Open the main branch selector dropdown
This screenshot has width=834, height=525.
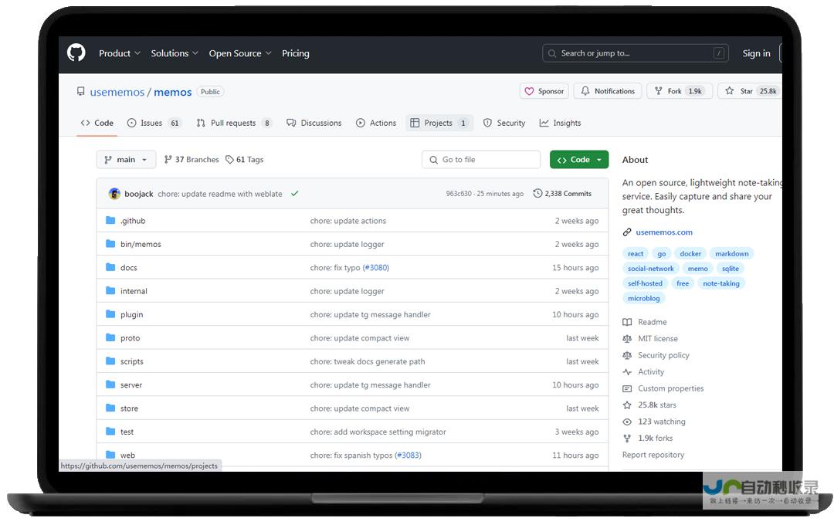126,160
